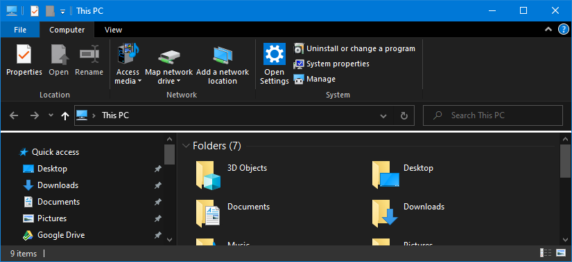Switch to large icons view in status bar

[561, 253]
